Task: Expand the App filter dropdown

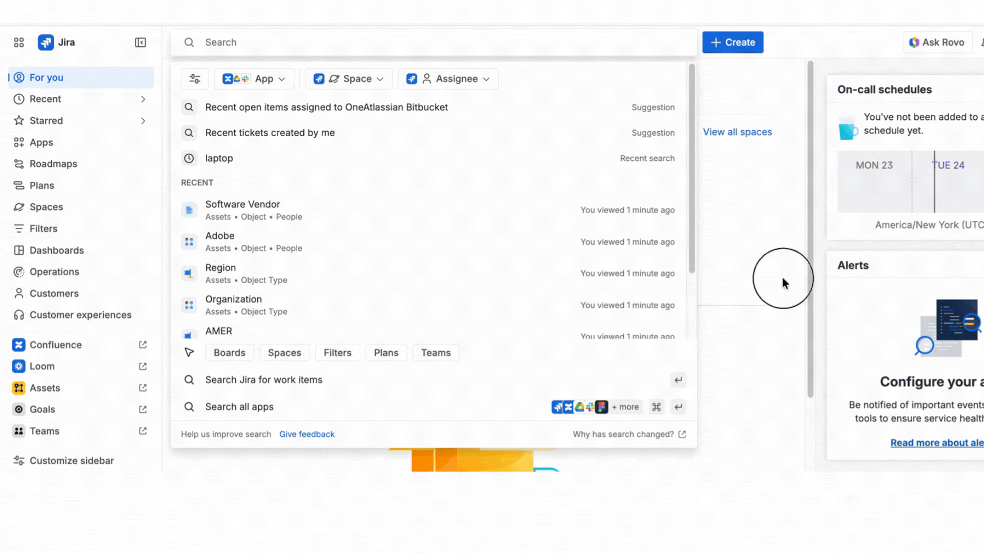Action: [x=254, y=79]
